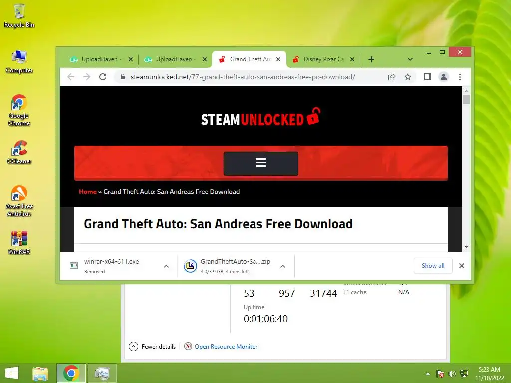Close the downloads bar
Image resolution: width=511 pixels, height=383 pixels.
pyautogui.click(x=462, y=266)
